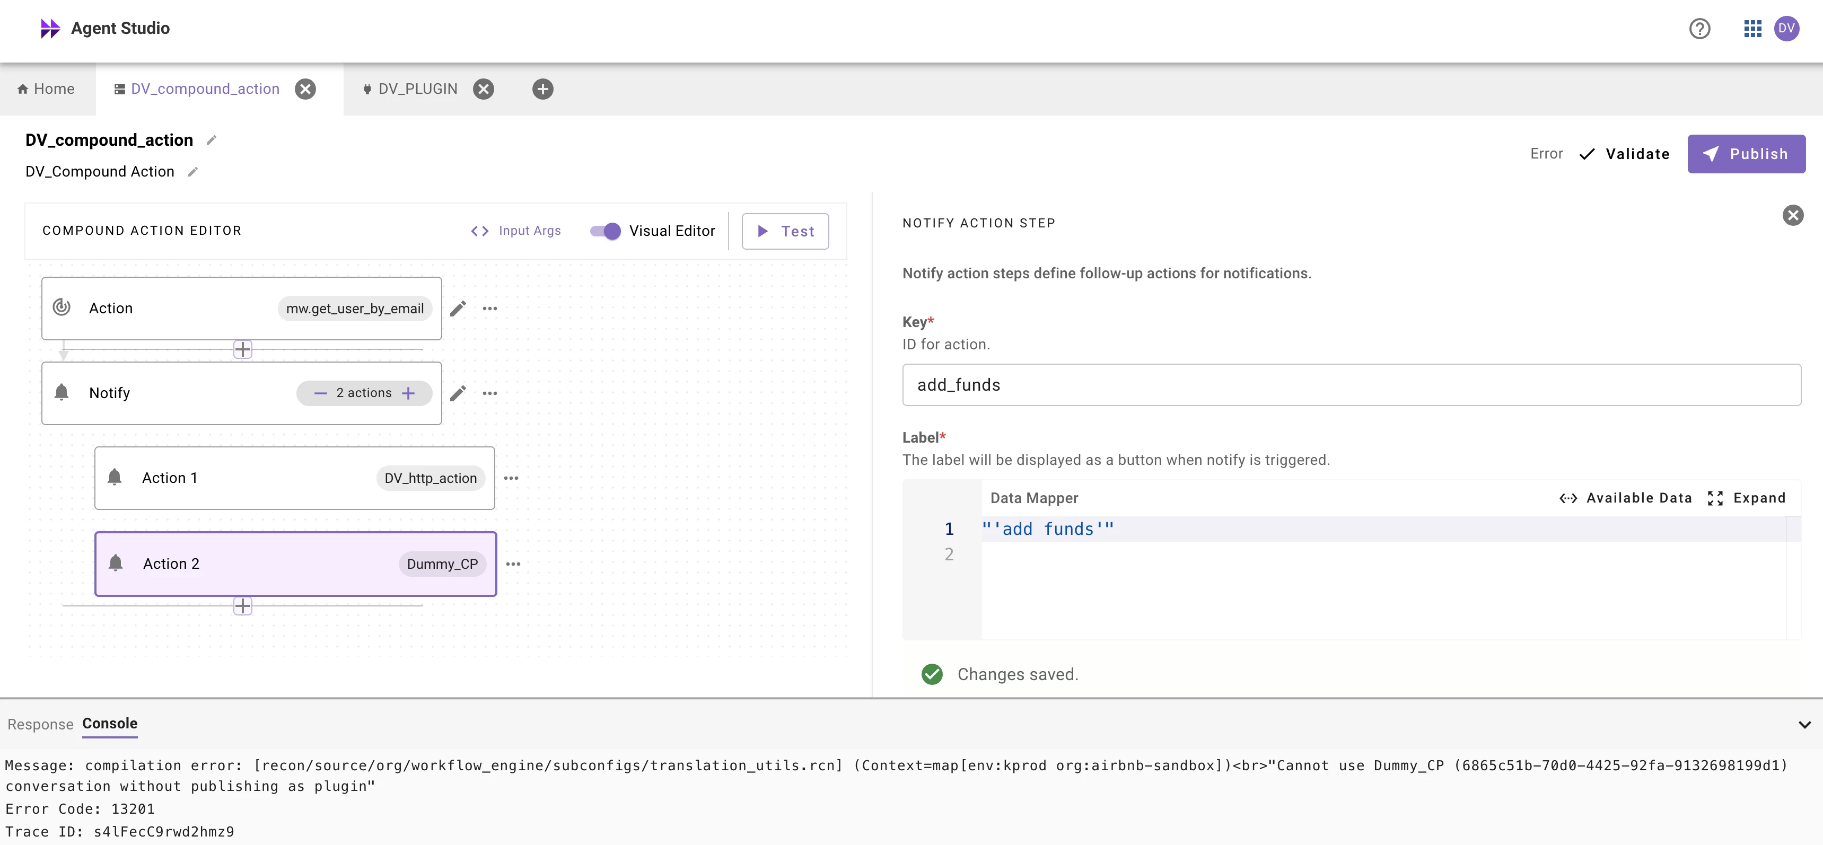Click the Key input field
This screenshot has height=845, width=1823.
point(1351,385)
